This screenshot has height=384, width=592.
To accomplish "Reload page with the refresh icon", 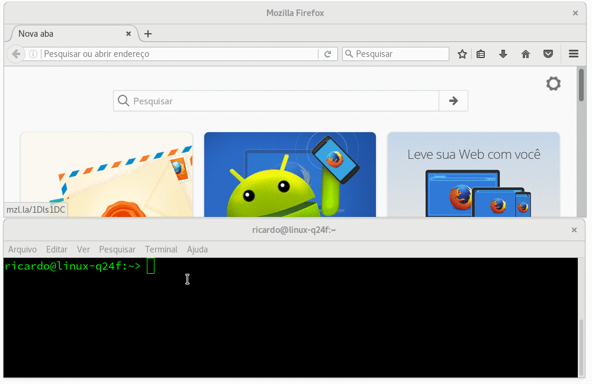I will 328,54.
